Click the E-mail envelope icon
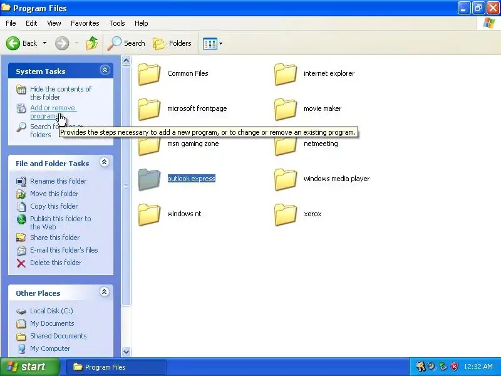501x376 pixels. coord(21,250)
